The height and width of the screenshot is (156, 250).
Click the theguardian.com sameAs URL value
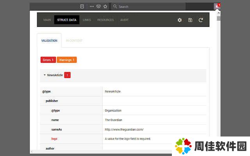click(x=124, y=129)
